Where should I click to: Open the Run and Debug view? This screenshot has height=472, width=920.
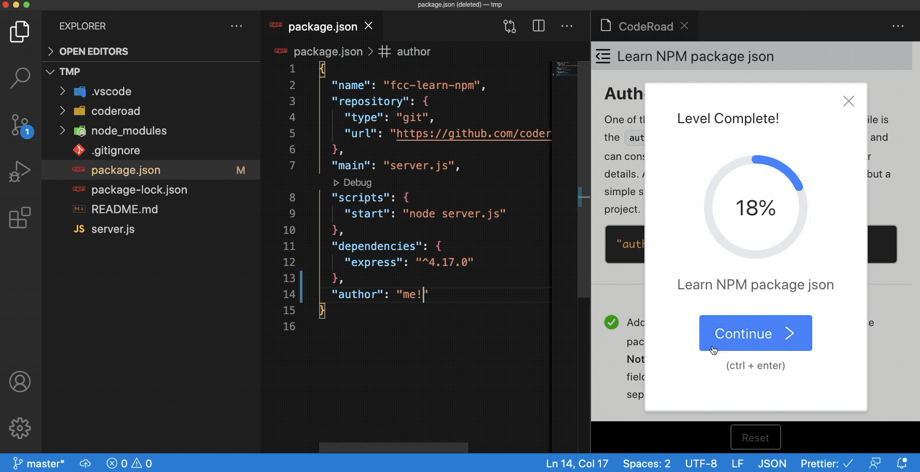20,171
